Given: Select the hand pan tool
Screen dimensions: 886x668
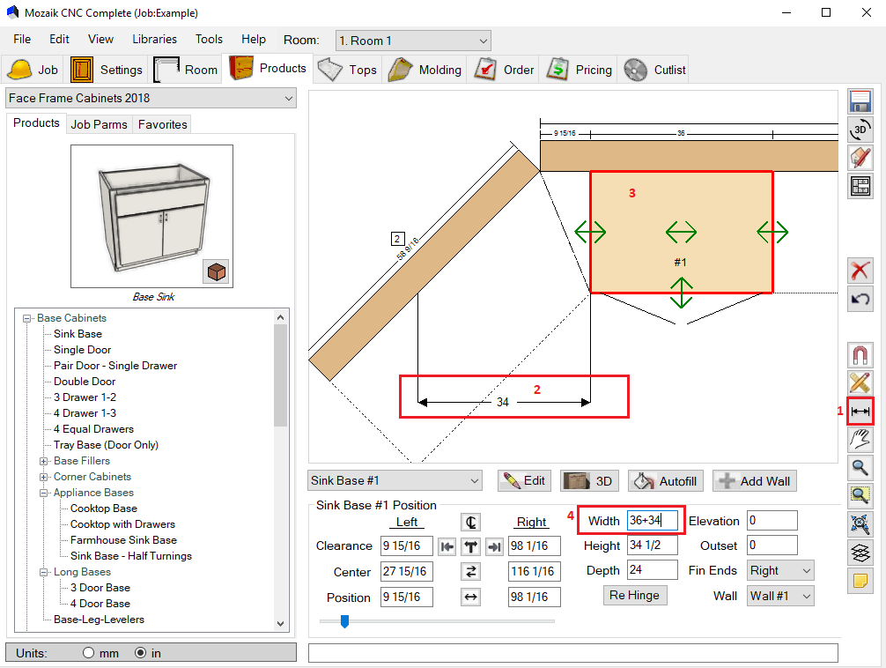Looking at the screenshot, I should [860, 439].
